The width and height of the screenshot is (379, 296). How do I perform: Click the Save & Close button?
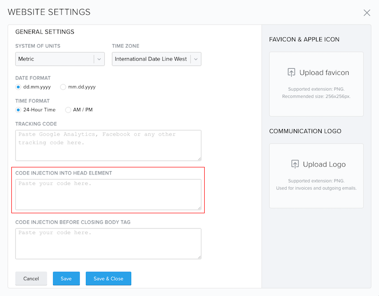[108, 279]
